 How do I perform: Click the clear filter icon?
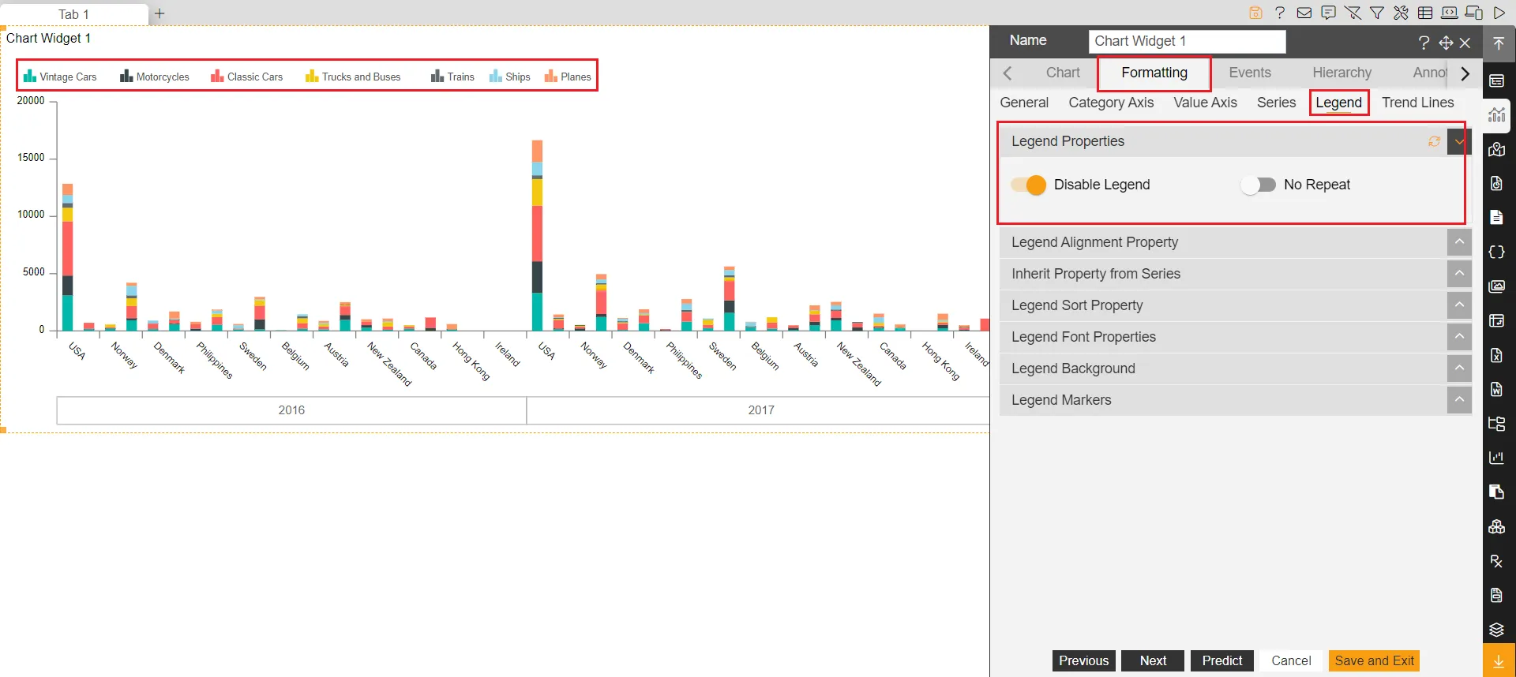(x=1353, y=13)
